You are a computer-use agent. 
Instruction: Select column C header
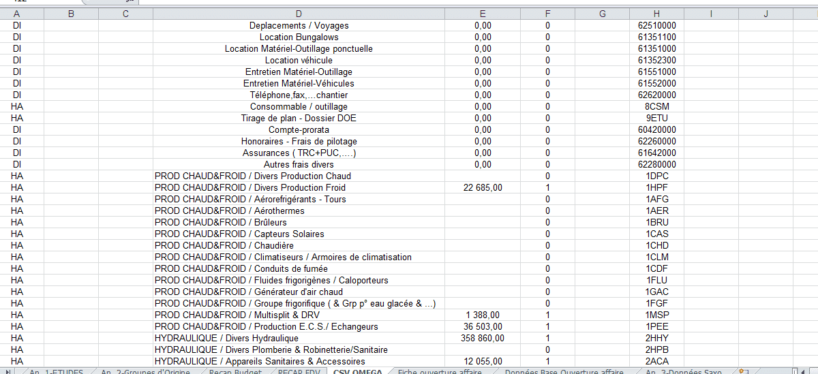[125, 14]
